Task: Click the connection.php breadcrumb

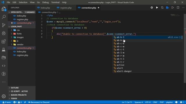Action: pos(49,12)
